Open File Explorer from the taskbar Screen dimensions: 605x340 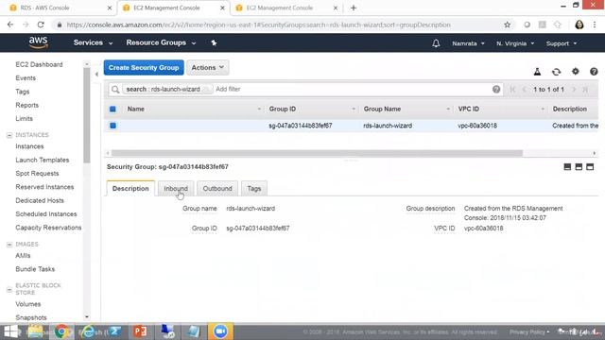pos(35,331)
